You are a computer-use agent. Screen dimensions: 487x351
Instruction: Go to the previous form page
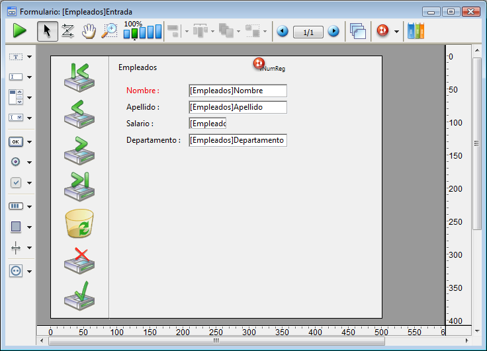[283, 32]
